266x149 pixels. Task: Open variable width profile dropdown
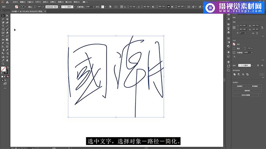59,7
